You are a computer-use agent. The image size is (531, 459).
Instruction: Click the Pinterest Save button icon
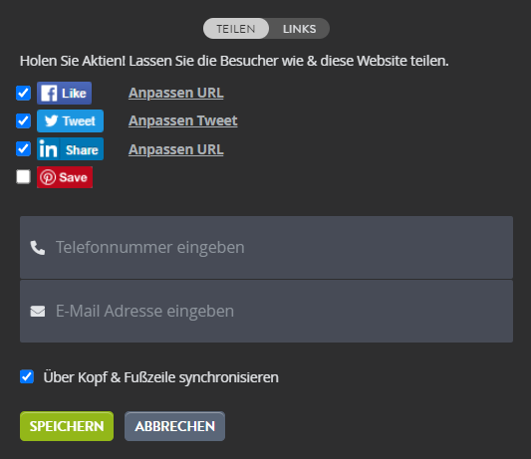pyautogui.click(x=65, y=177)
